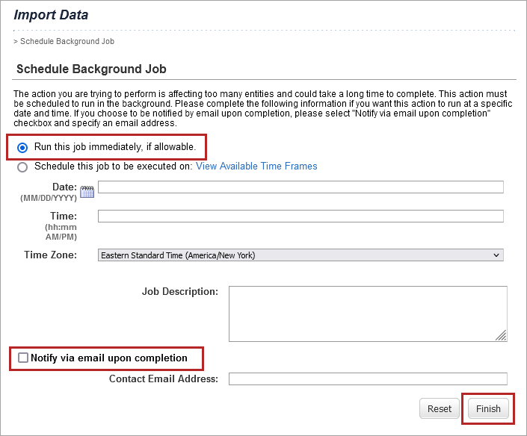Focus the Date input field
This screenshot has width=527, height=436.
(x=301, y=187)
